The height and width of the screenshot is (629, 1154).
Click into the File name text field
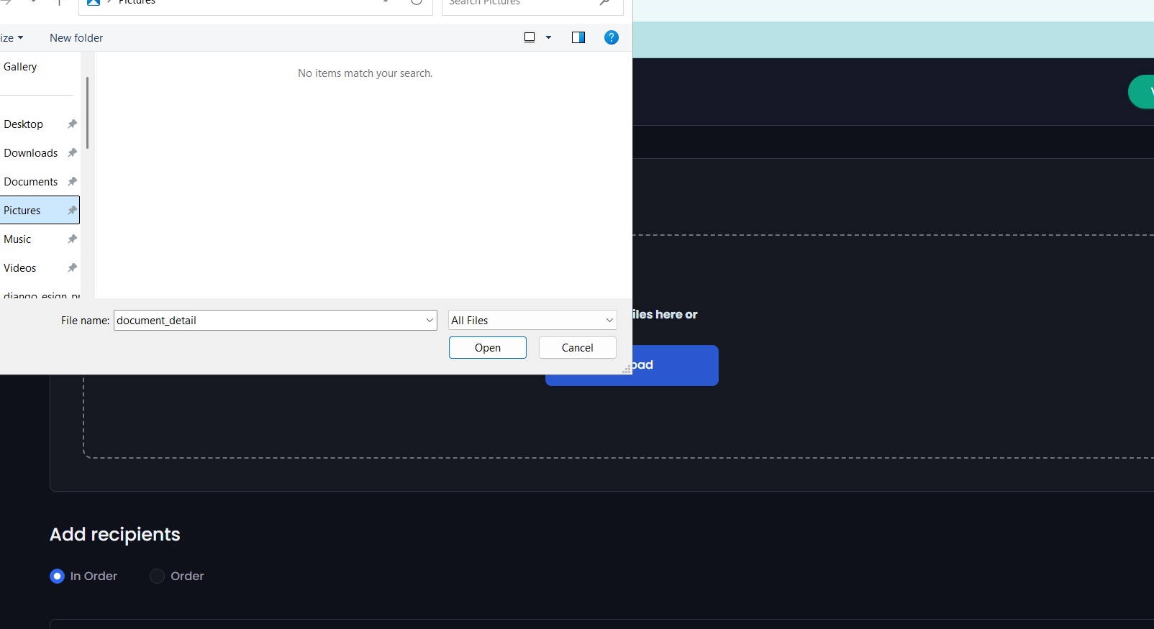pos(268,321)
